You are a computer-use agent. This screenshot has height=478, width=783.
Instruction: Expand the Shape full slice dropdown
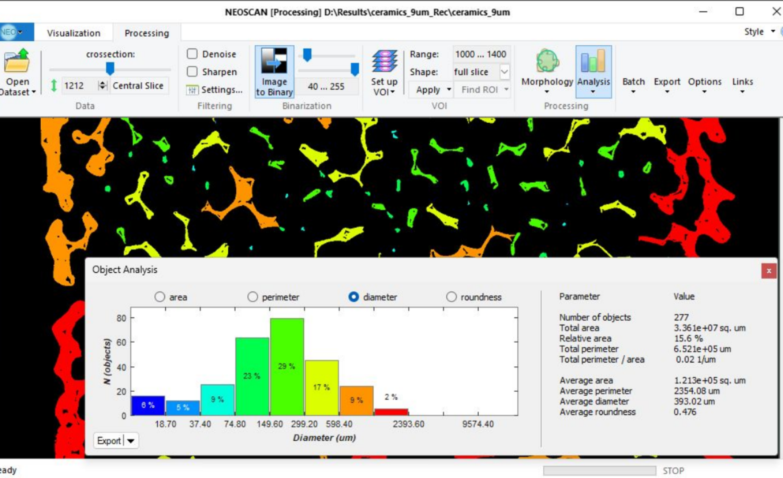[504, 72]
